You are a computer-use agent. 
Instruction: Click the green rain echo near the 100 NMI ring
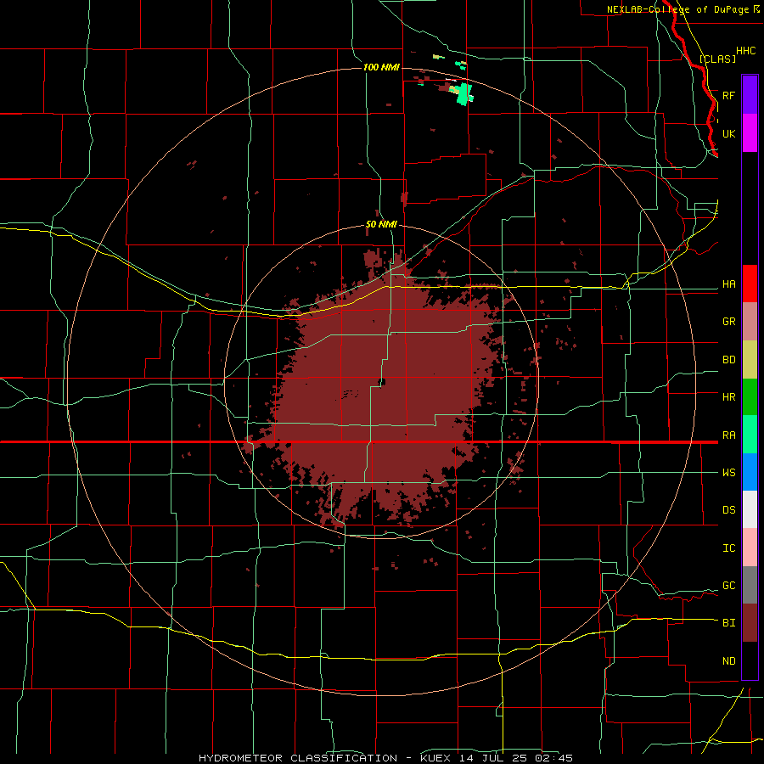(x=465, y=93)
